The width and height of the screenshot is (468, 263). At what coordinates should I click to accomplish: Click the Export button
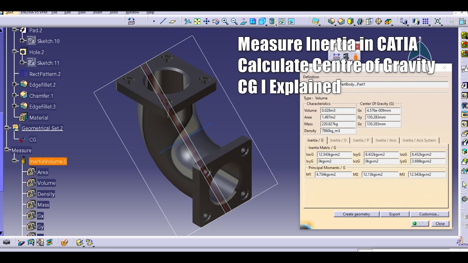coord(395,214)
